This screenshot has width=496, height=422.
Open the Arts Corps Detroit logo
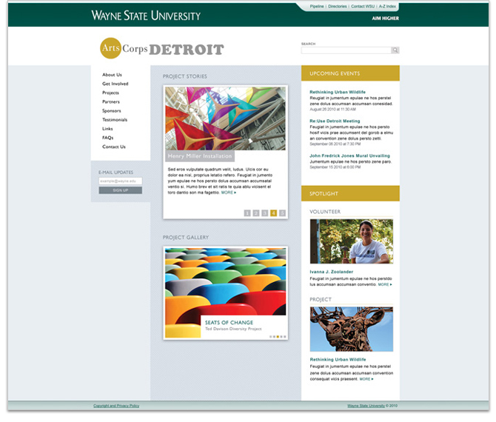[x=162, y=48]
